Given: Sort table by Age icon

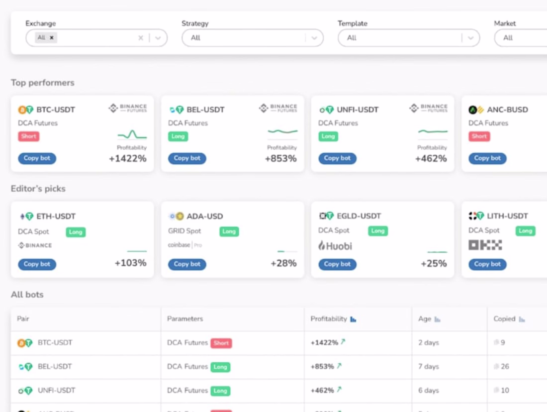Looking at the screenshot, I should tap(438, 319).
